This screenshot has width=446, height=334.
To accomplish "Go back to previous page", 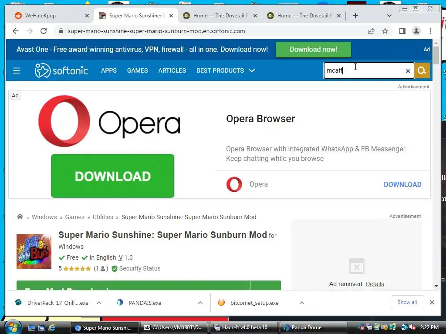I will point(16,31).
